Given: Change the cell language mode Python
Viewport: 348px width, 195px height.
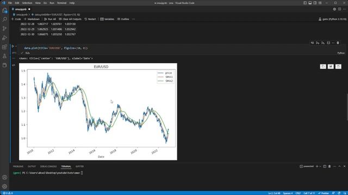Looking at the screenshot, I should click(x=341, y=53).
